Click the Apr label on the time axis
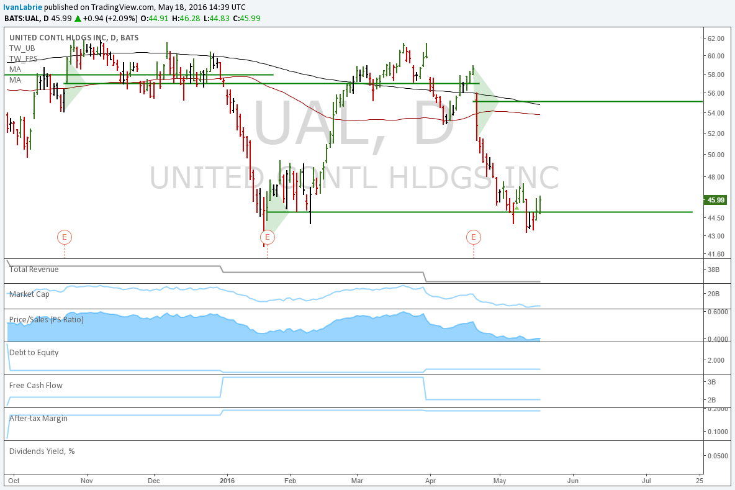Viewport: 735px width, 490px height. click(x=430, y=481)
